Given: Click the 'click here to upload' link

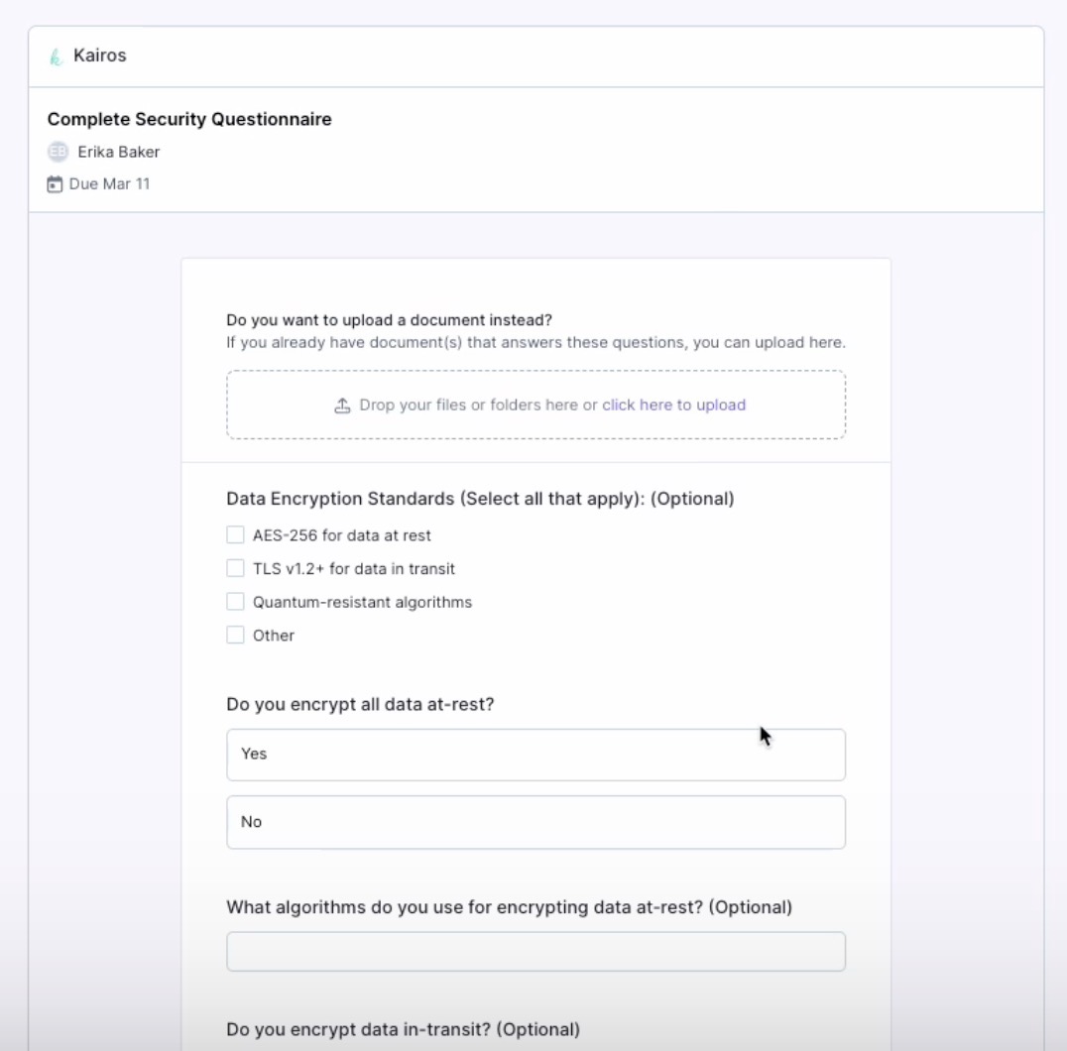Looking at the screenshot, I should coord(673,405).
